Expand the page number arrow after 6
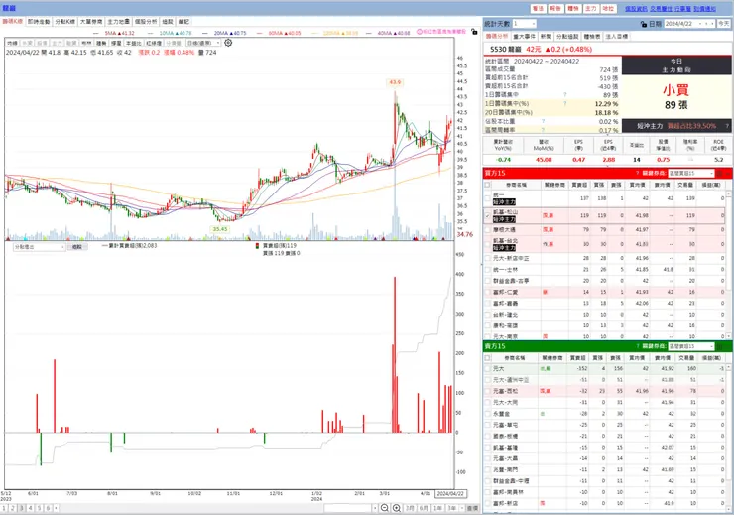 tap(56, 508)
